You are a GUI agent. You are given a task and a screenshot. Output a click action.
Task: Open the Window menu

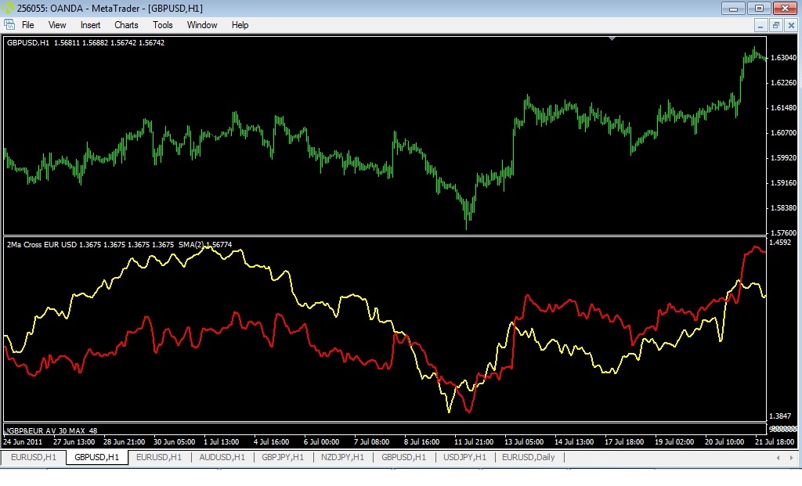pyautogui.click(x=202, y=25)
